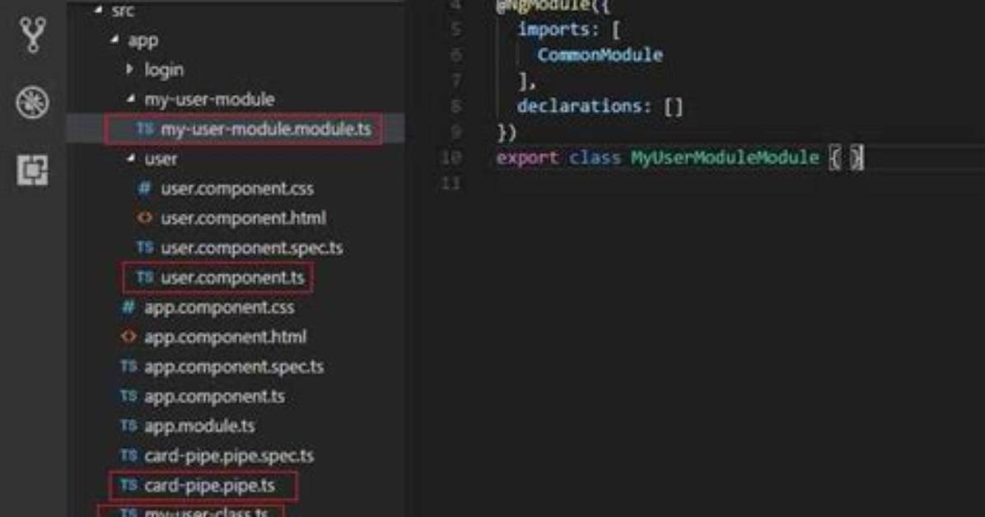Click TS icon of user.component.ts

click(145, 277)
